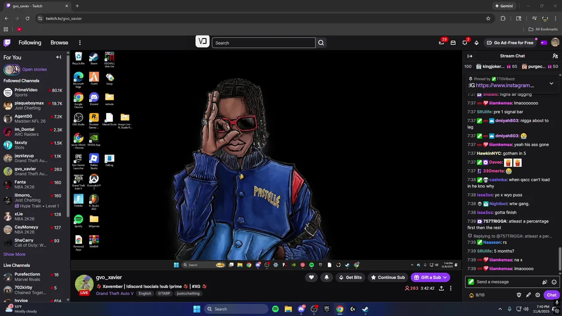Click the search magnifier button

321,43
